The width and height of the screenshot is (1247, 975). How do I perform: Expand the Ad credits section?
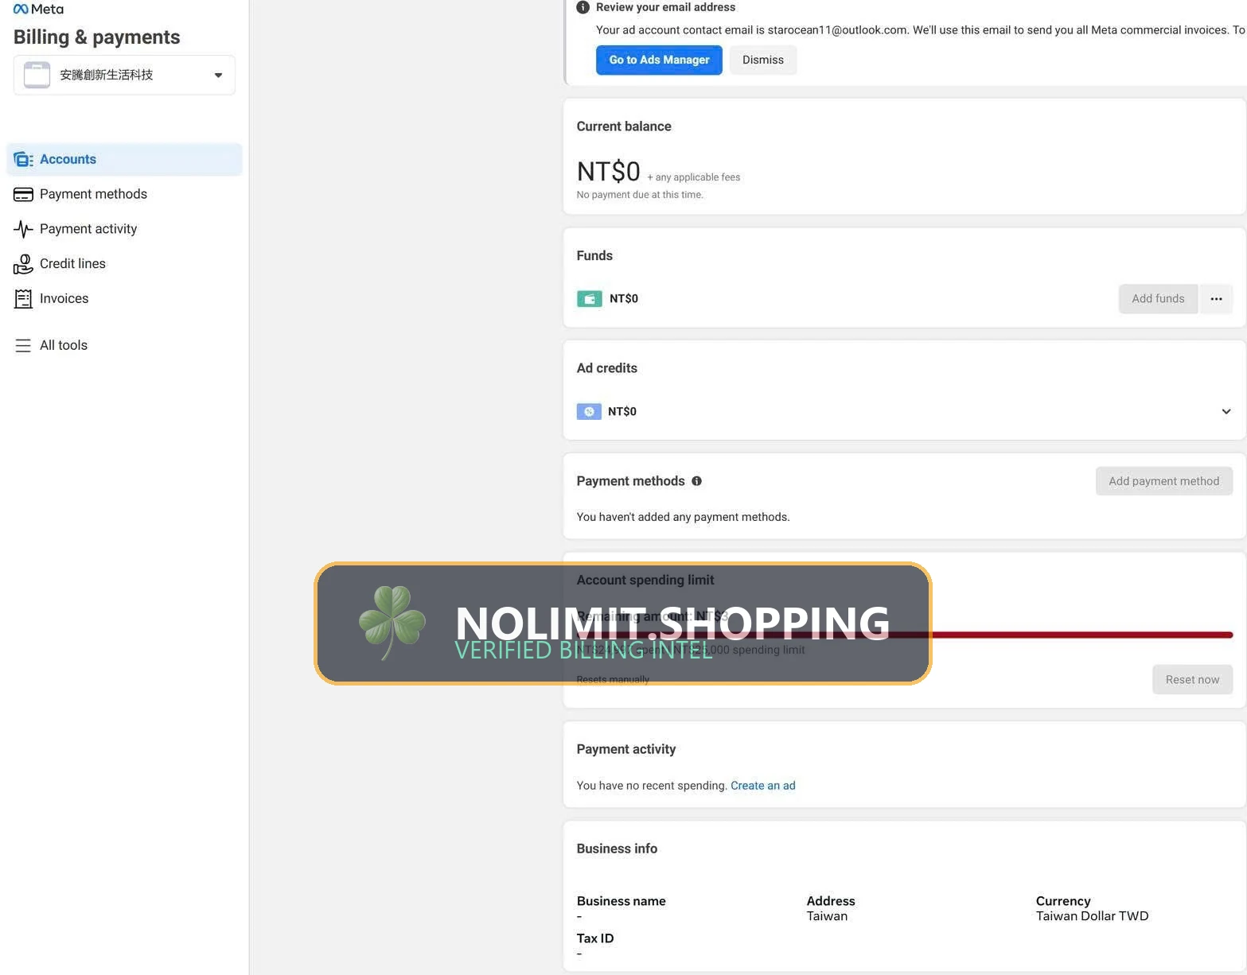[1226, 411]
